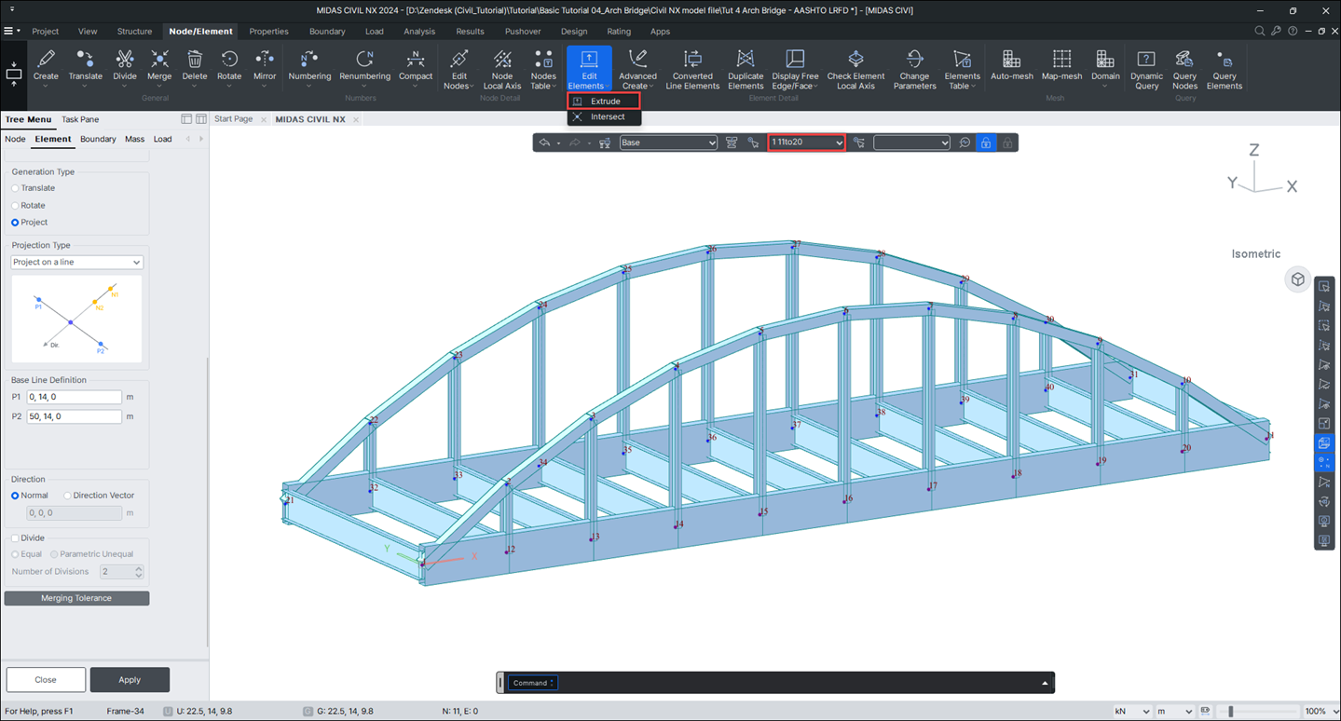Select Parametric Unequal option
Viewport: 1341px width, 721px height.
tap(54, 554)
